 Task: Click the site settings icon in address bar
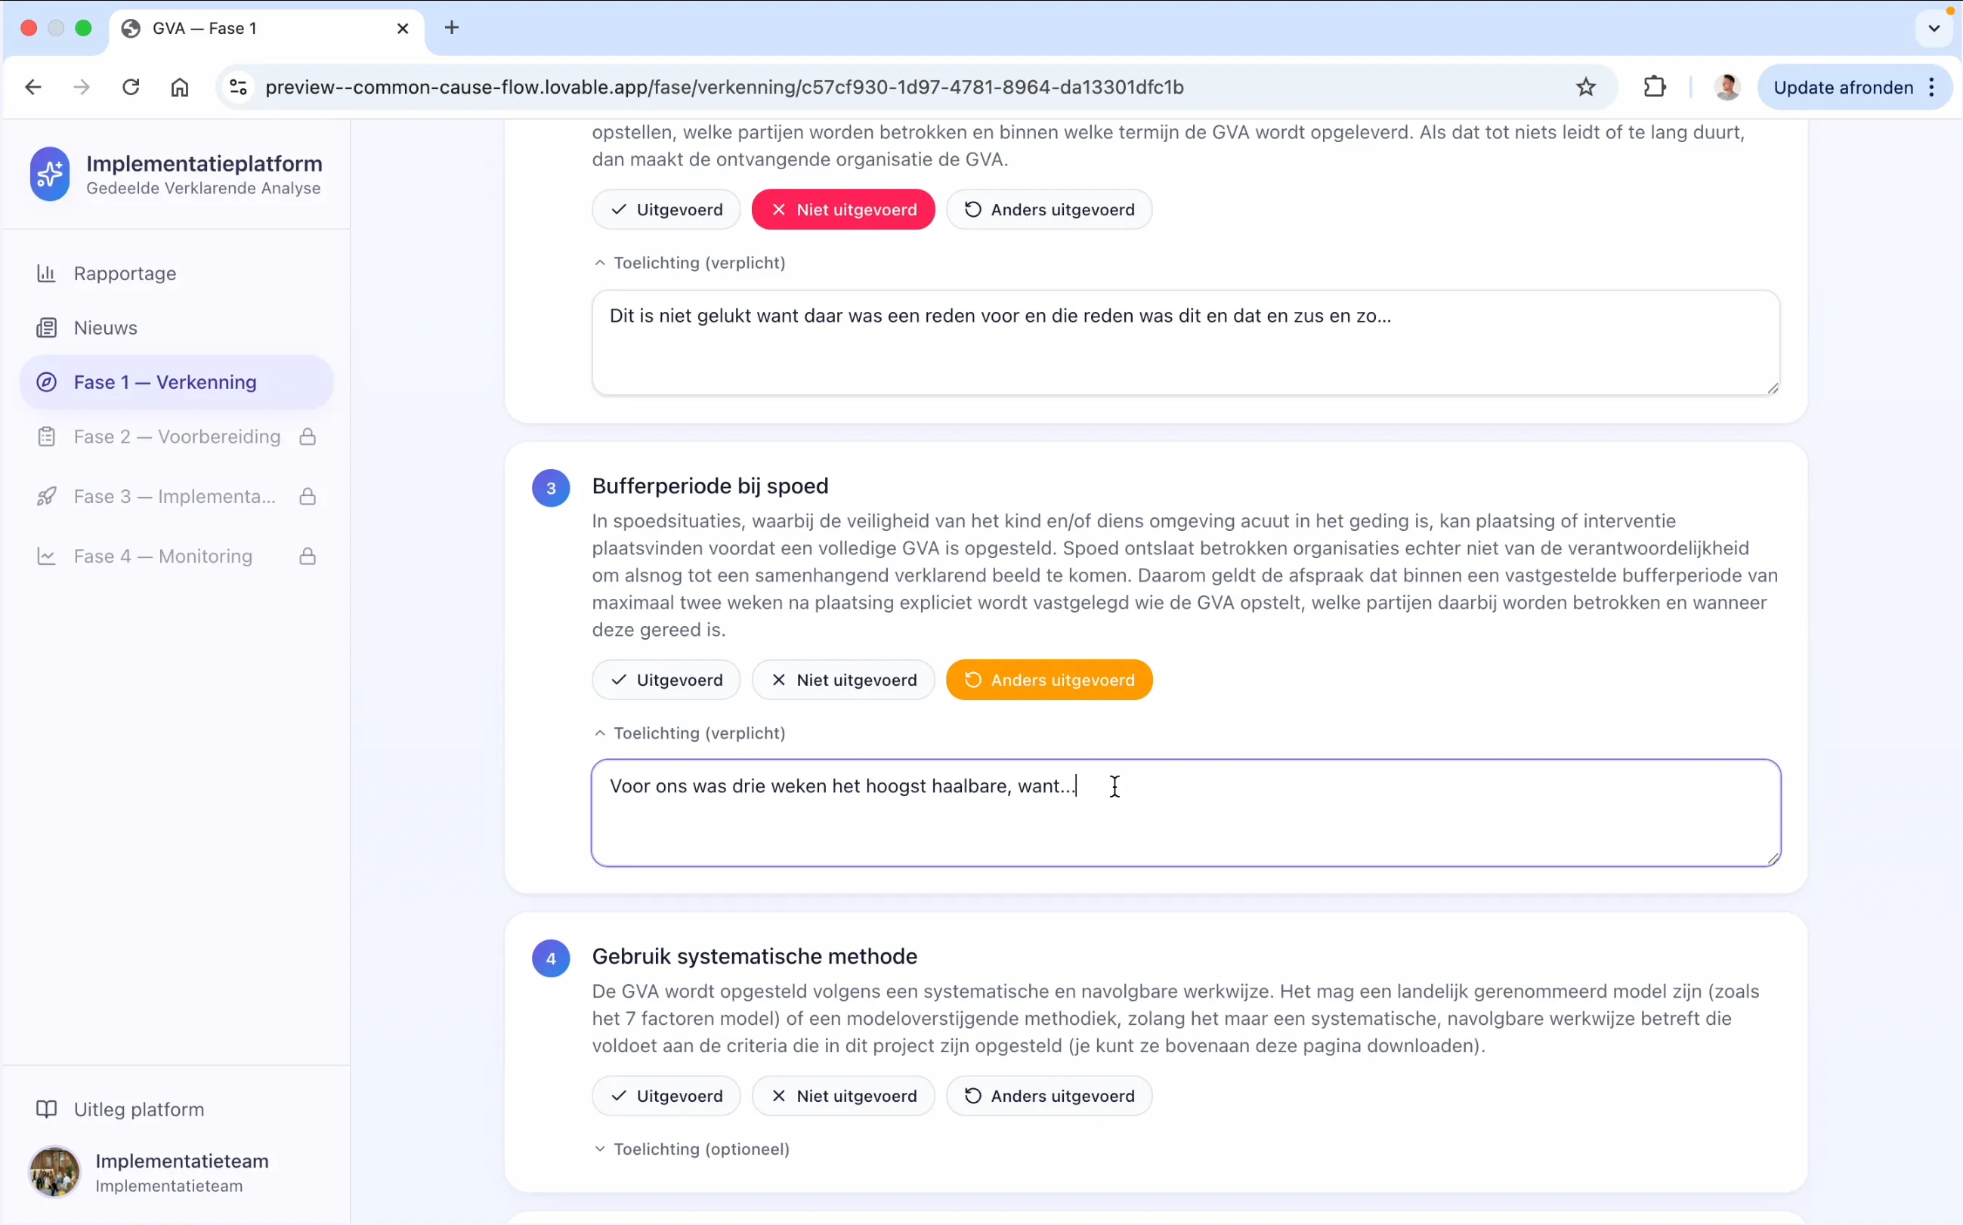[x=237, y=87]
